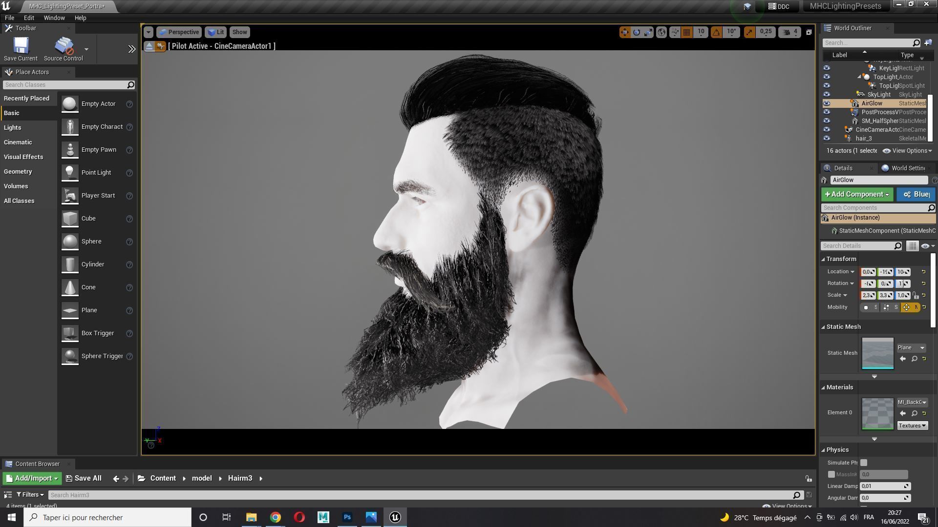
Task: Open the World Outliner View Options
Action: click(908, 151)
